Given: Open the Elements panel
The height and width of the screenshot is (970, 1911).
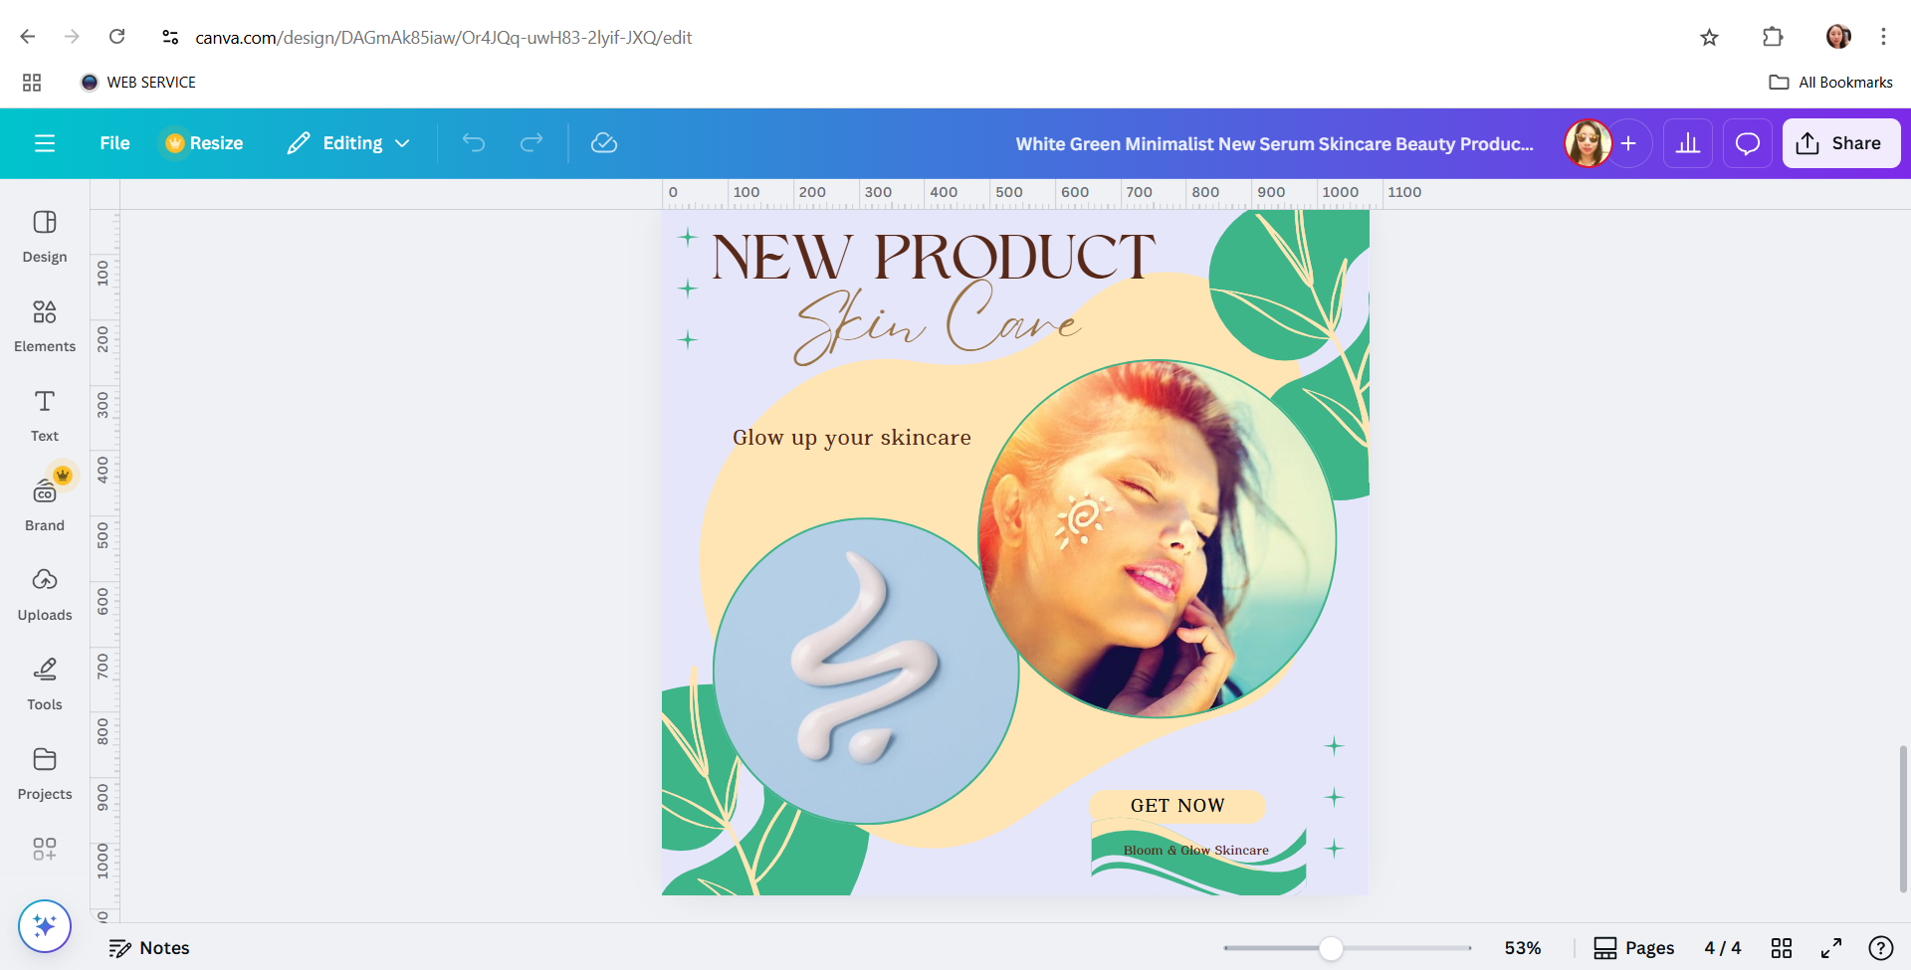Looking at the screenshot, I should 45,326.
